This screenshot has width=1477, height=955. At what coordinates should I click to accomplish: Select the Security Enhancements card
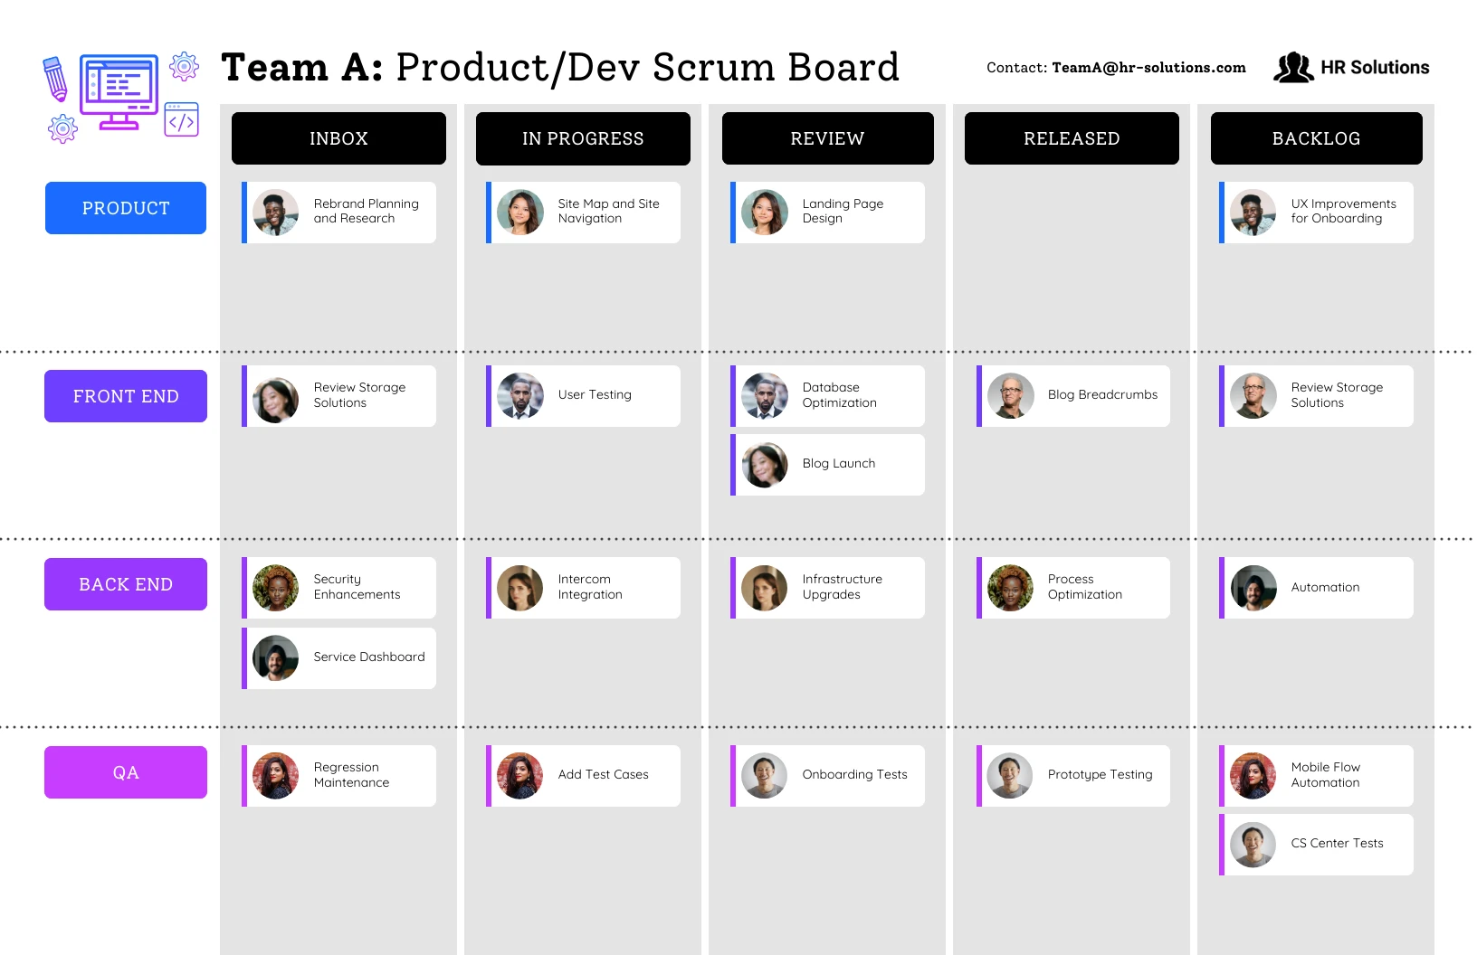click(338, 587)
